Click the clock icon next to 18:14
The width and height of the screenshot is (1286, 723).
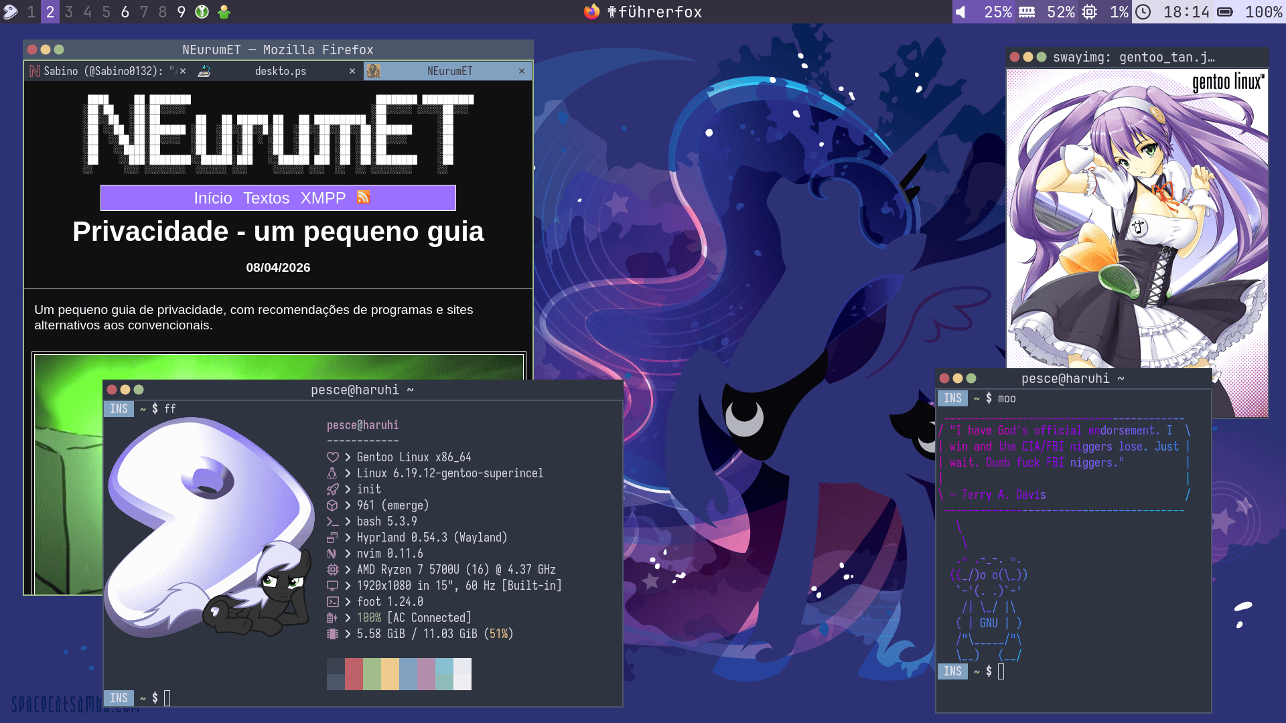click(1143, 12)
